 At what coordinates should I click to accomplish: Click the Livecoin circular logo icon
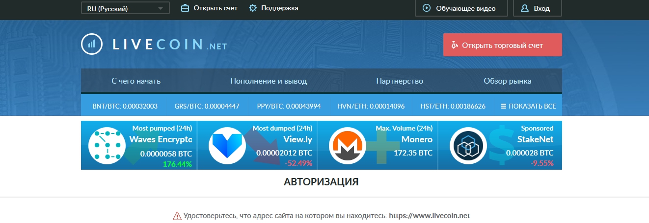pyautogui.click(x=92, y=44)
